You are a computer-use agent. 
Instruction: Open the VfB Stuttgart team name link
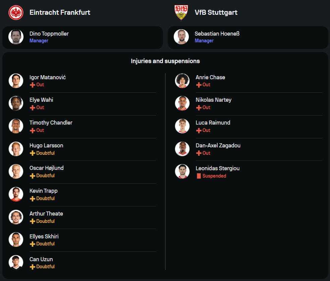(x=216, y=12)
